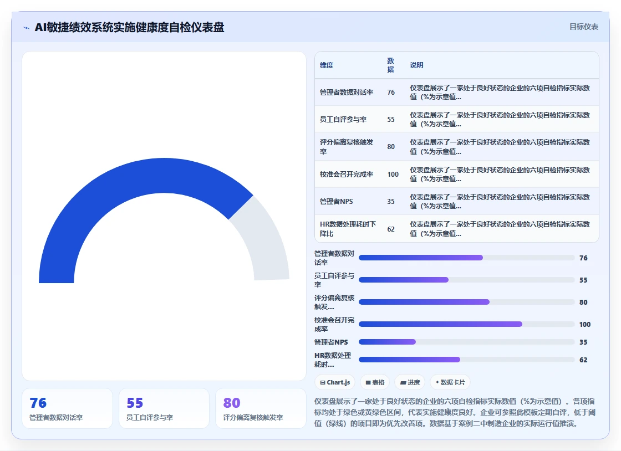621x451 pixels.
Task: Click value 80 beside 评分偏离复核 progress bar
Action: [x=583, y=303]
